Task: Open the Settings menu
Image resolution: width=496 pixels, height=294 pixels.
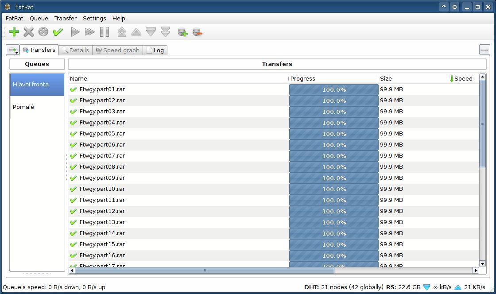Action: point(94,18)
